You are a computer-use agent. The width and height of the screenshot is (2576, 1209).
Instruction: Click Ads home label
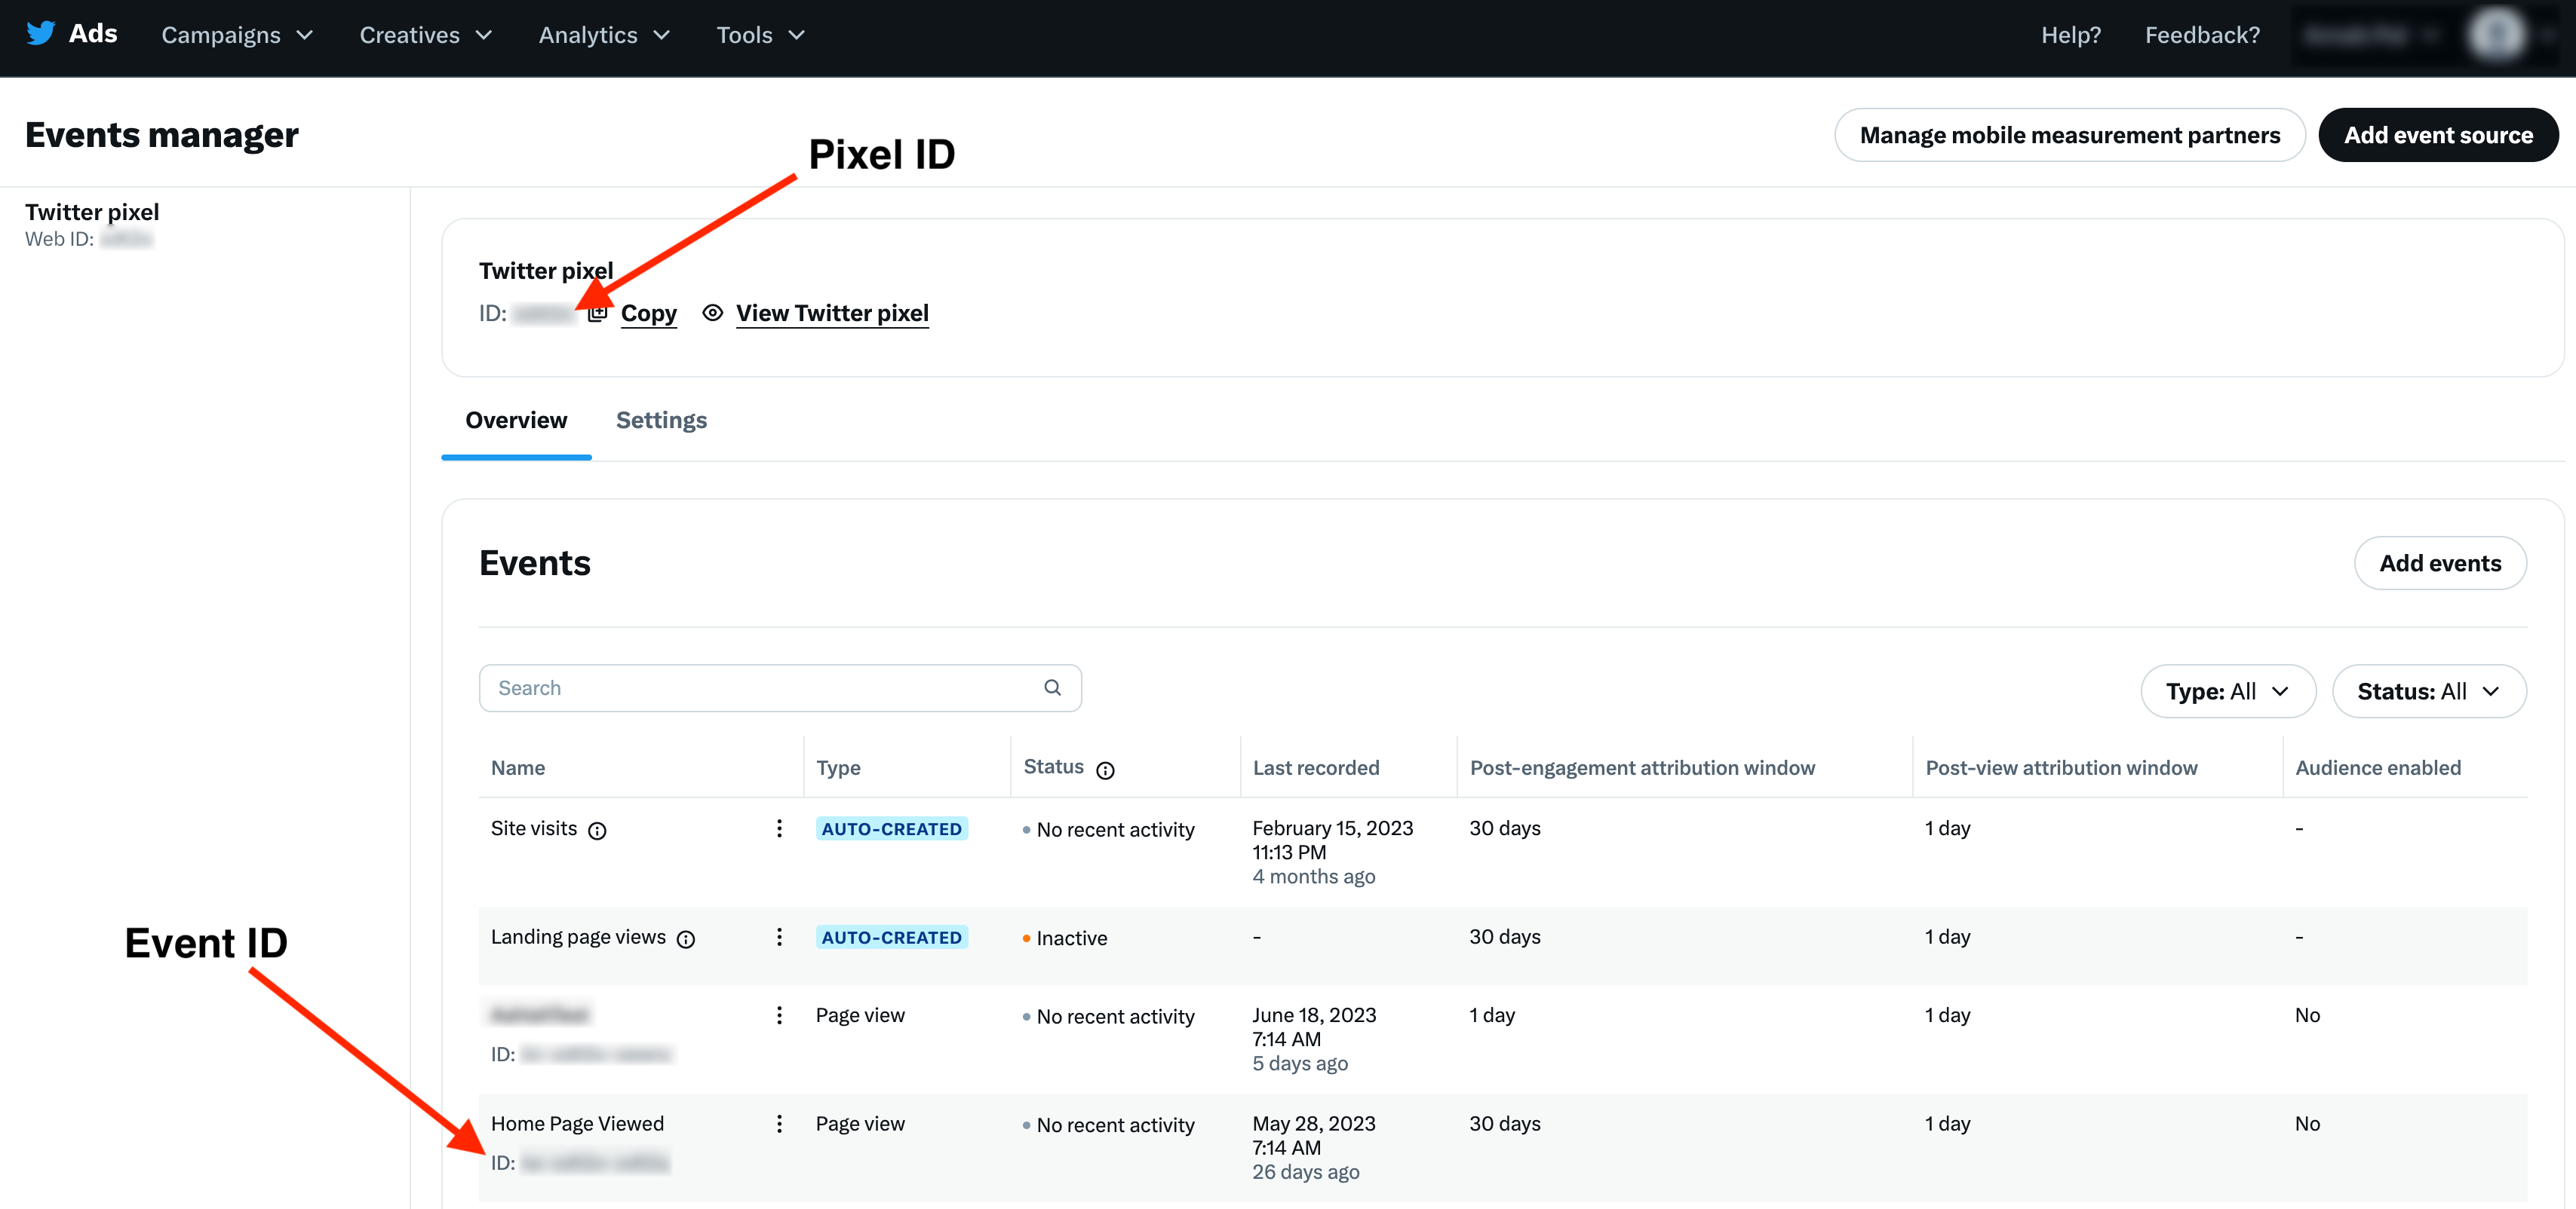point(93,33)
